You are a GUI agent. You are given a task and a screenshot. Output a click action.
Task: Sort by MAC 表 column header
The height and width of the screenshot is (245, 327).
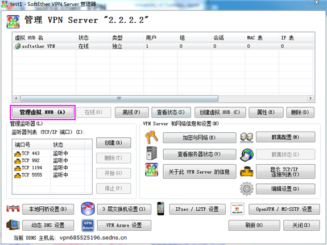[x=262, y=38]
